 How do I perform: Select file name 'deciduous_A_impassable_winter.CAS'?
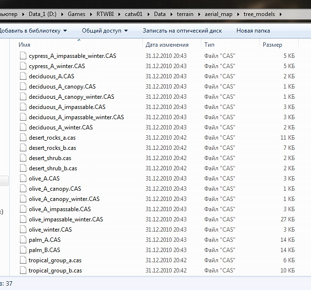click(x=77, y=117)
